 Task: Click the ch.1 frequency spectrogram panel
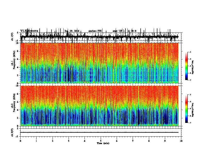[x=99, y=63]
